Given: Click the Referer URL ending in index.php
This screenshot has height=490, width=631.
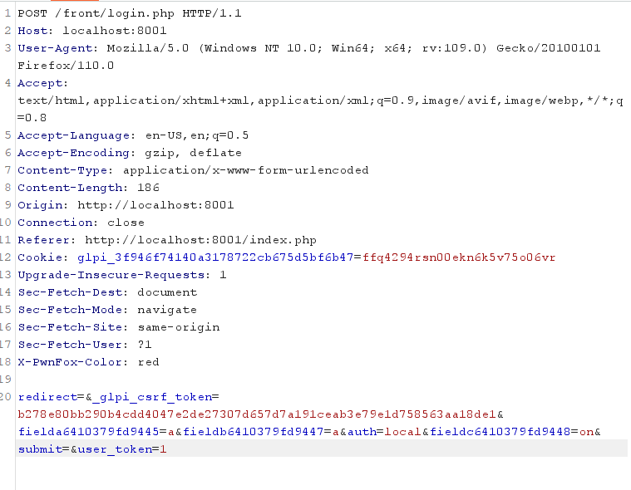Looking at the screenshot, I should pos(200,240).
